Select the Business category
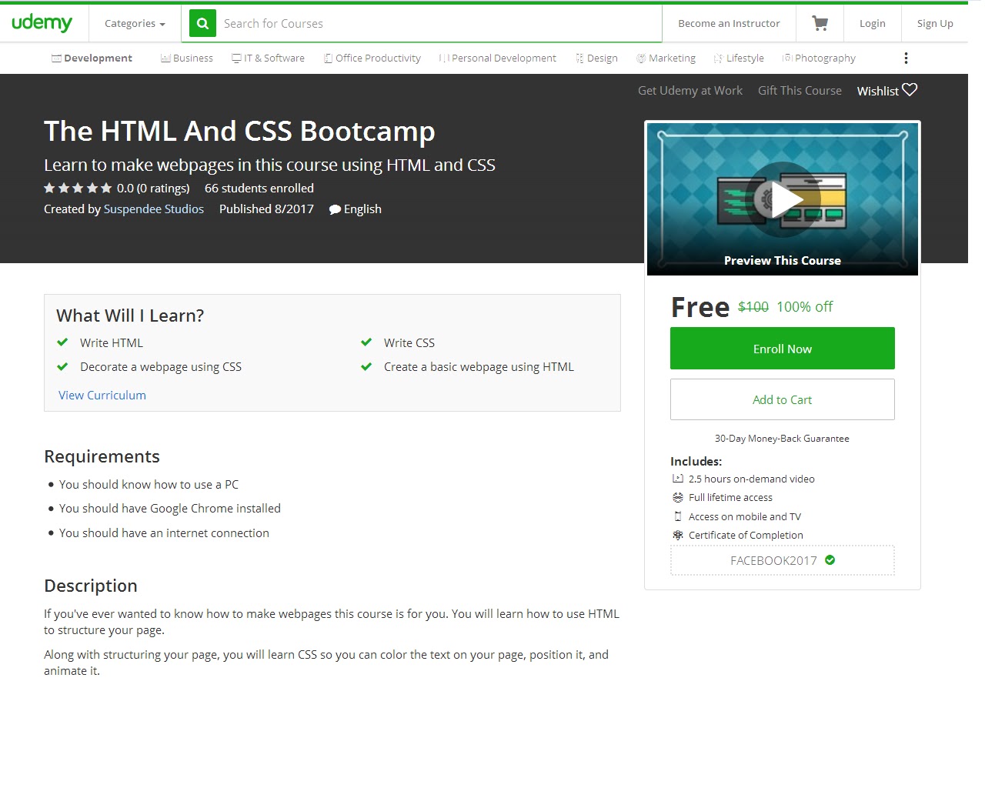The width and height of the screenshot is (985, 788). (187, 58)
